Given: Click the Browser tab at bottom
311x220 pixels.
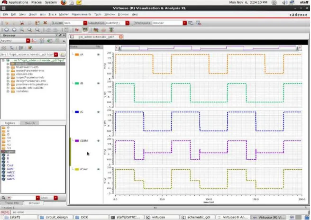Looking at the screenshot, I should coord(34,203).
